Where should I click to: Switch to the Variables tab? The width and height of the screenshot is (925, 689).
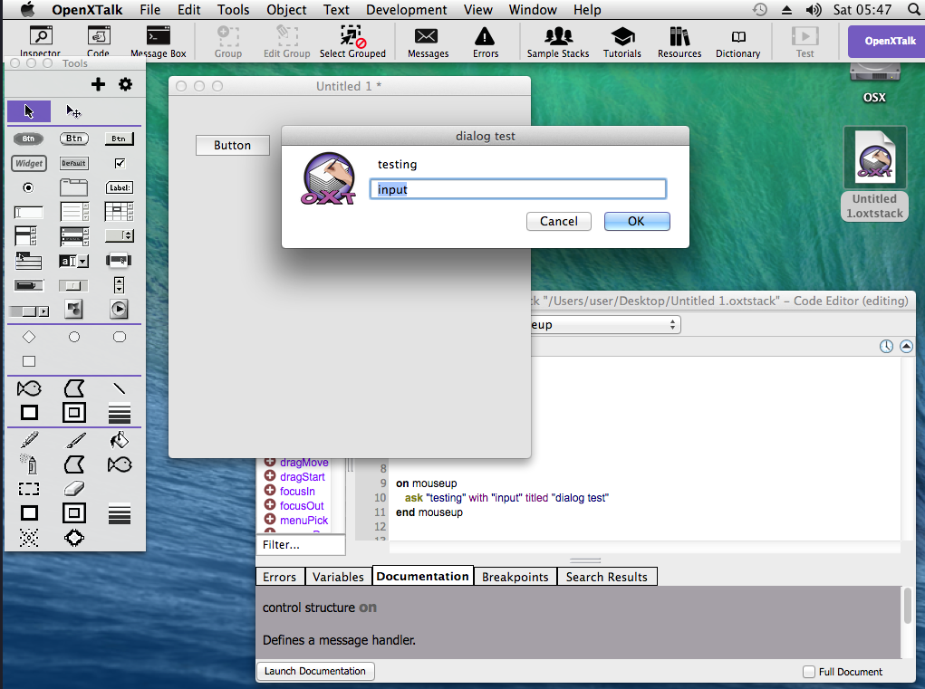tap(338, 577)
